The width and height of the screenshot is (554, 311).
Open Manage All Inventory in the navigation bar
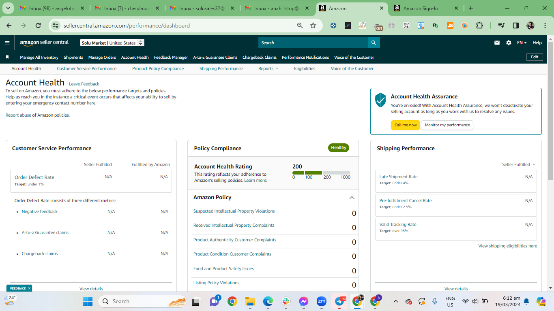pos(39,57)
